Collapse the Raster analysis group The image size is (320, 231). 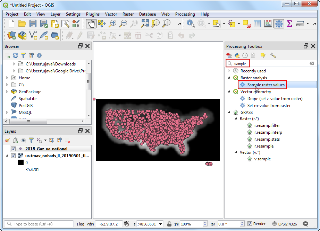229,78
